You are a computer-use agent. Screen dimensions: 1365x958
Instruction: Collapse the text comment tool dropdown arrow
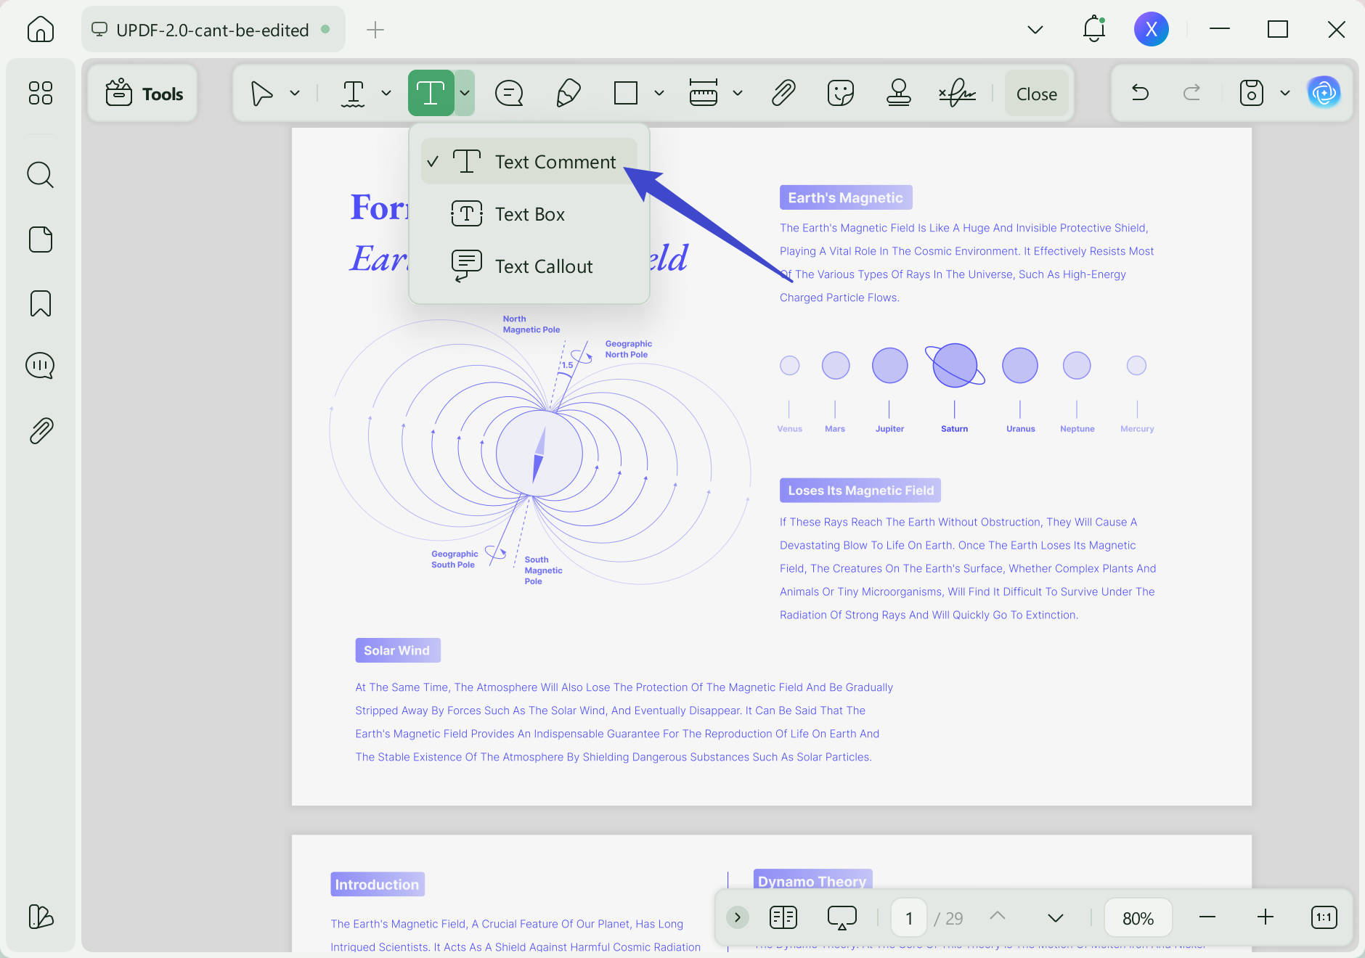465,93
